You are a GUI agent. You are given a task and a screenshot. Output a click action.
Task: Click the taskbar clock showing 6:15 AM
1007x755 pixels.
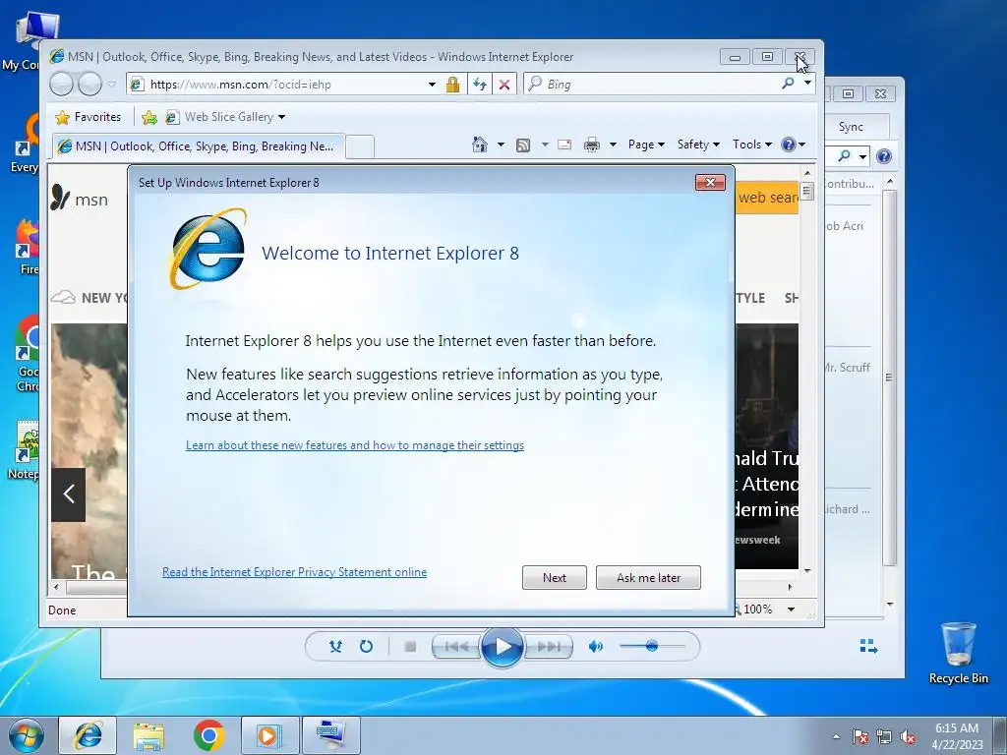[x=957, y=735]
